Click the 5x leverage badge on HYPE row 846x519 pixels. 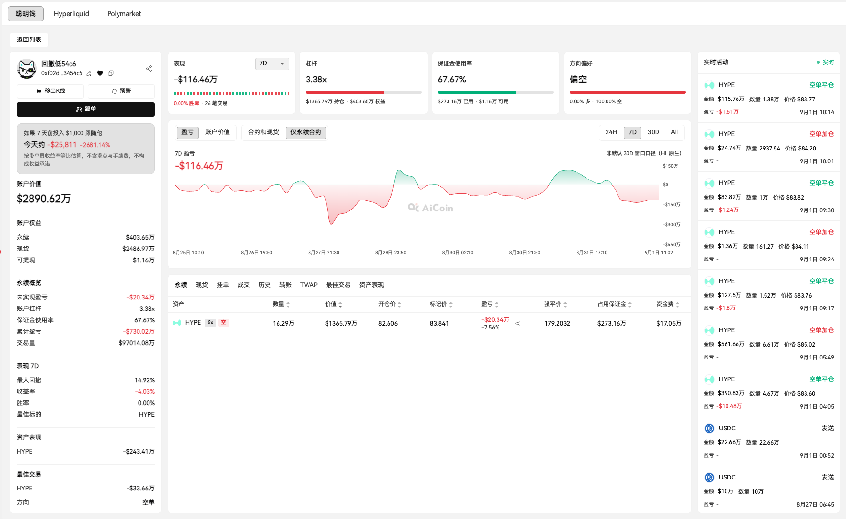210,323
